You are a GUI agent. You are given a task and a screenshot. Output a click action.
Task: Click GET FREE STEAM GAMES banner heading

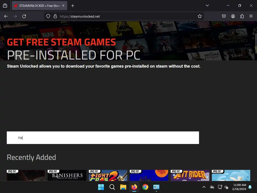pos(61,42)
